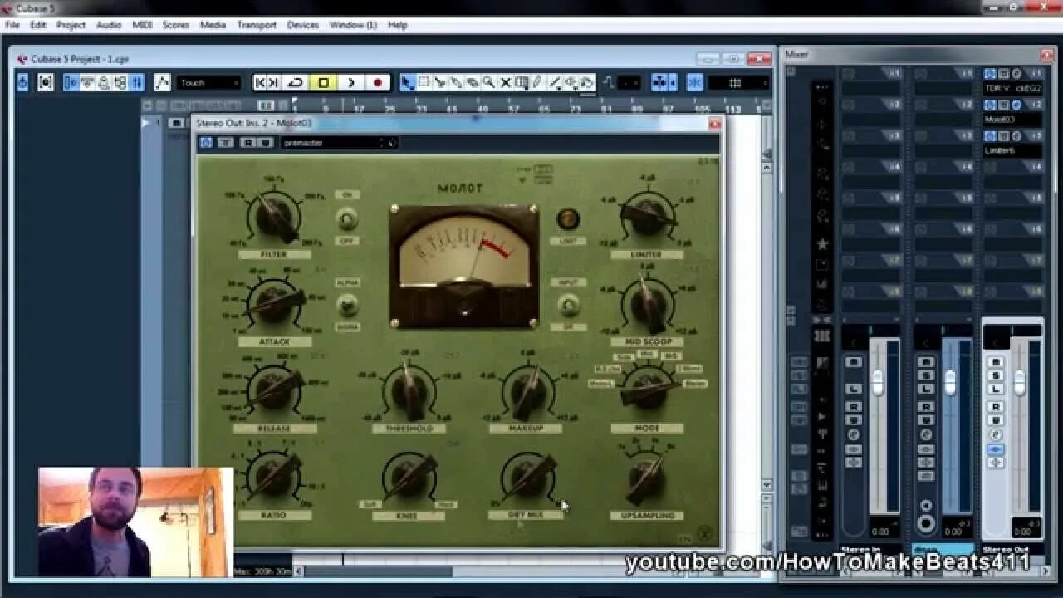Viewport: 1063px width, 598px height.
Task: Click the Show Inspector toolbar icon
Action: [x=71, y=82]
